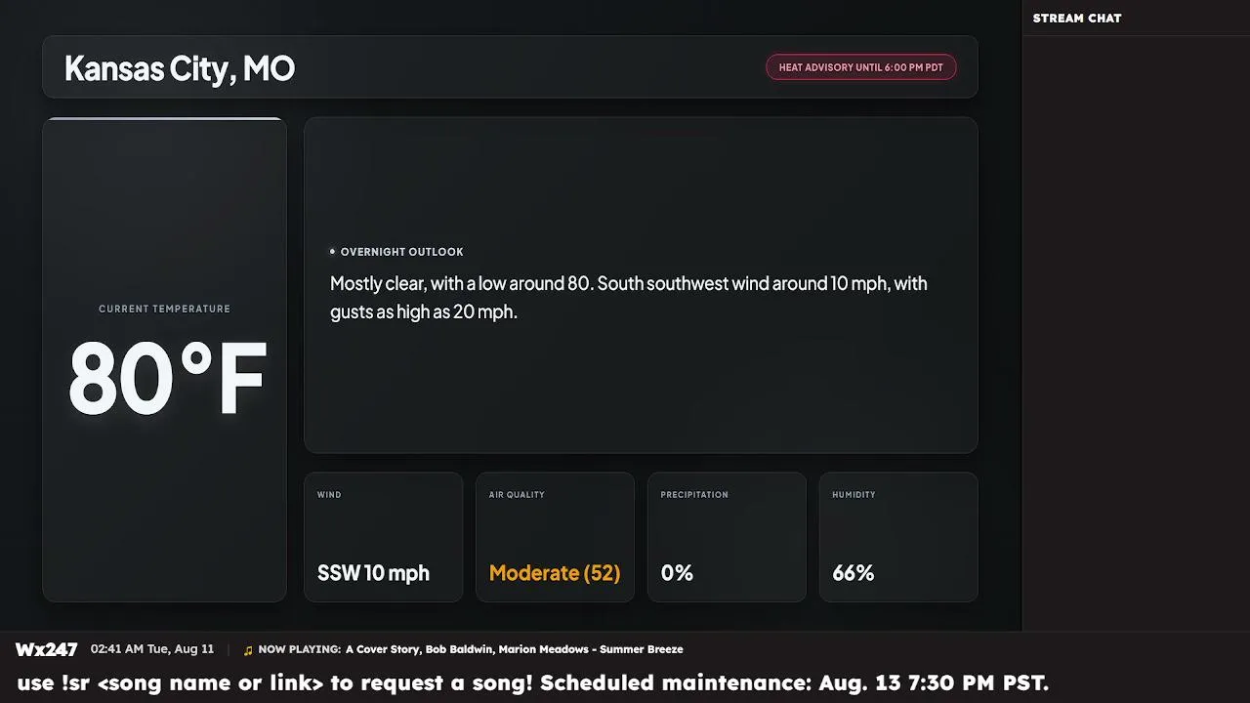Image resolution: width=1250 pixels, height=703 pixels.
Task: Click the orange Moderate (52) air quality value
Action: (555, 573)
